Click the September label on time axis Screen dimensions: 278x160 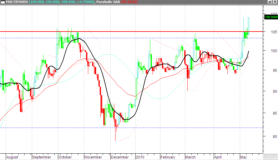click(42, 157)
